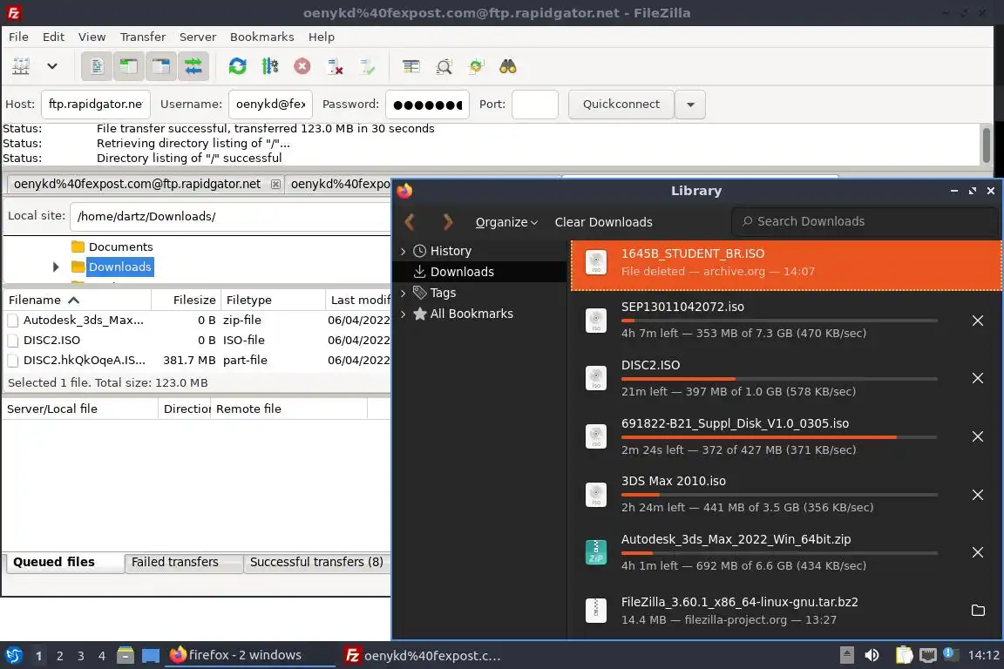Cancel the current operation with red X
This screenshot has height=669, width=1004.
302,66
